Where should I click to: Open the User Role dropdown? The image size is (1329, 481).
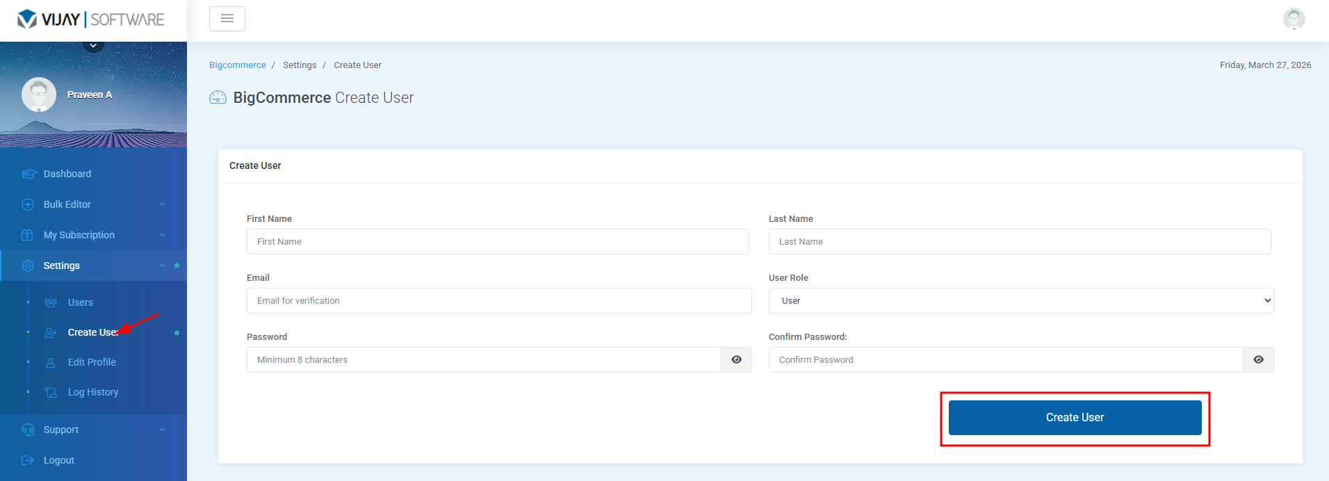click(x=1021, y=301)
